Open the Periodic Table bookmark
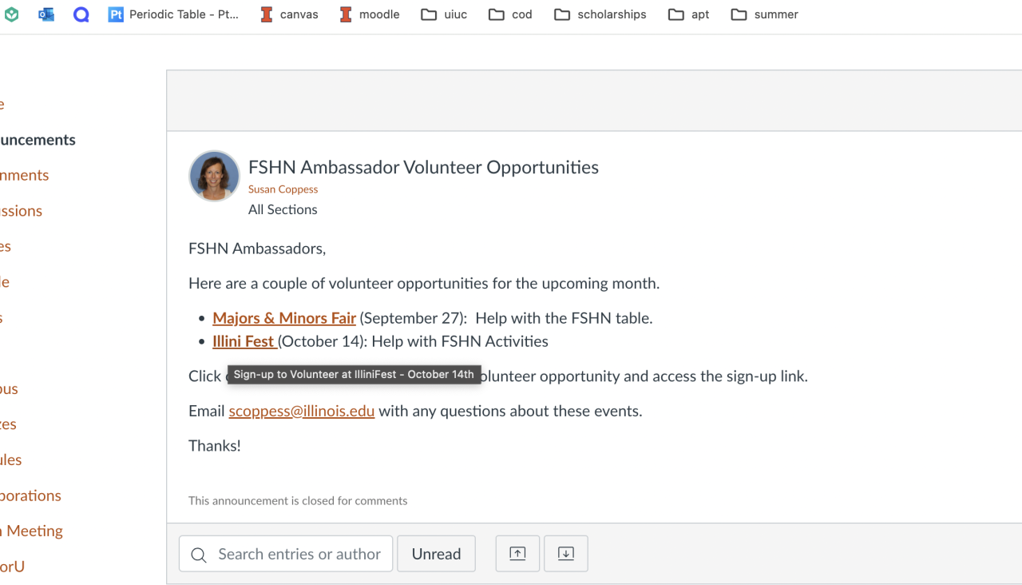 (x=173, y=14)
